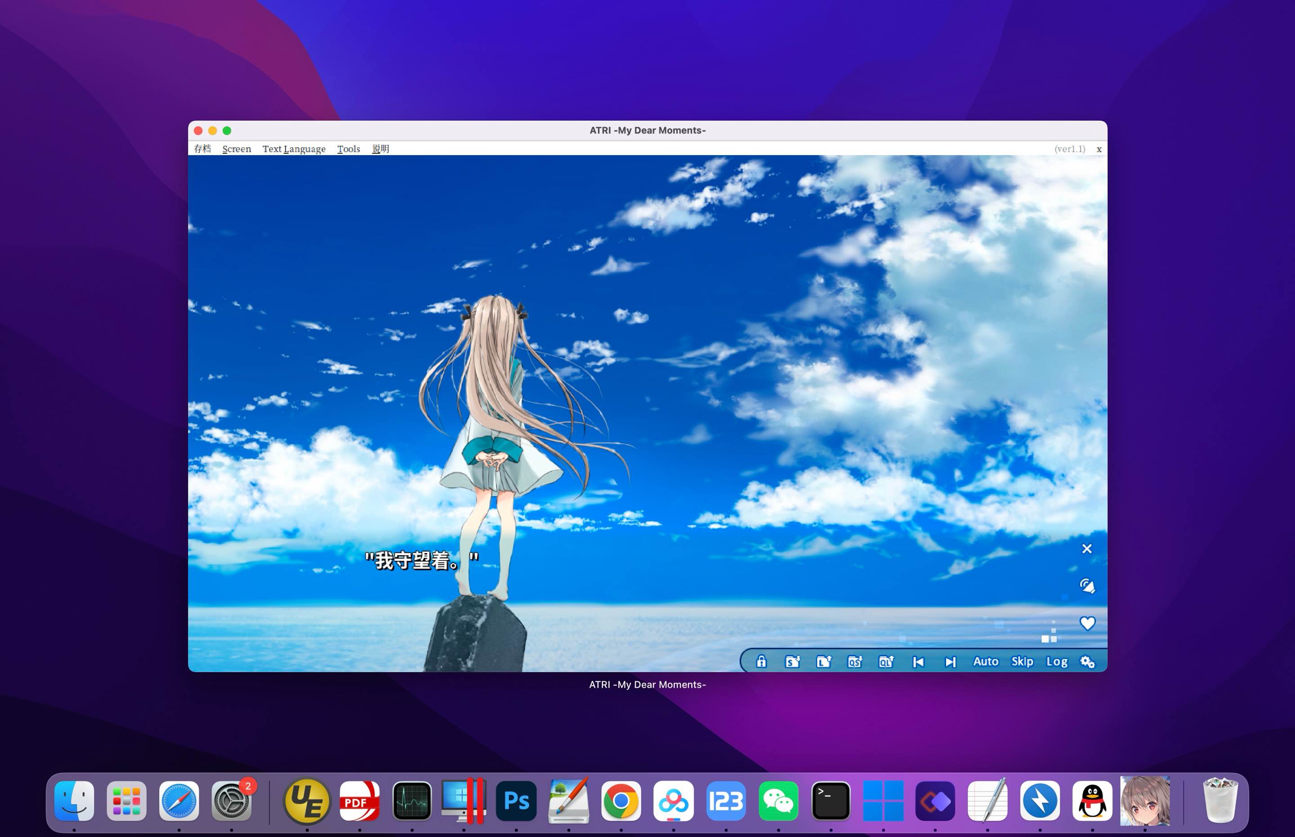Advance the dialogue line "我守望着。"
Viewport: 1295px width, 837px height.
click(421, 561)
